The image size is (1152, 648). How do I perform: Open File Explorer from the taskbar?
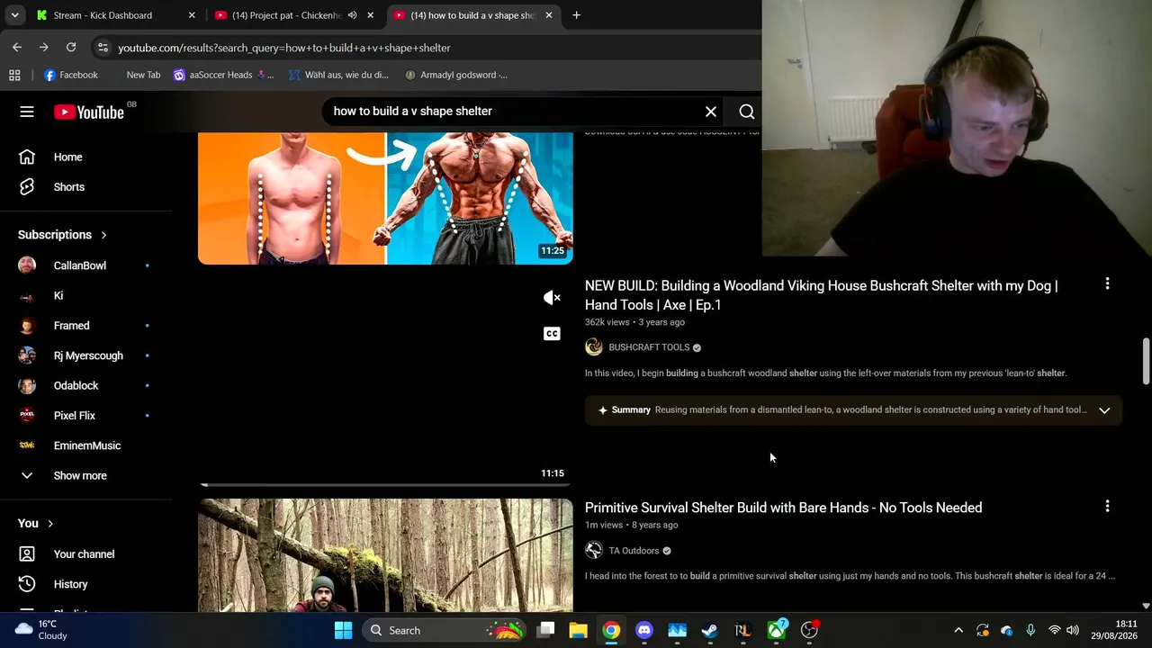tap(578, 630)
